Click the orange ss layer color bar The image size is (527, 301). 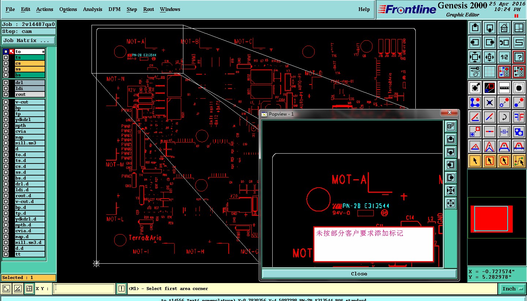click(30, 69)
